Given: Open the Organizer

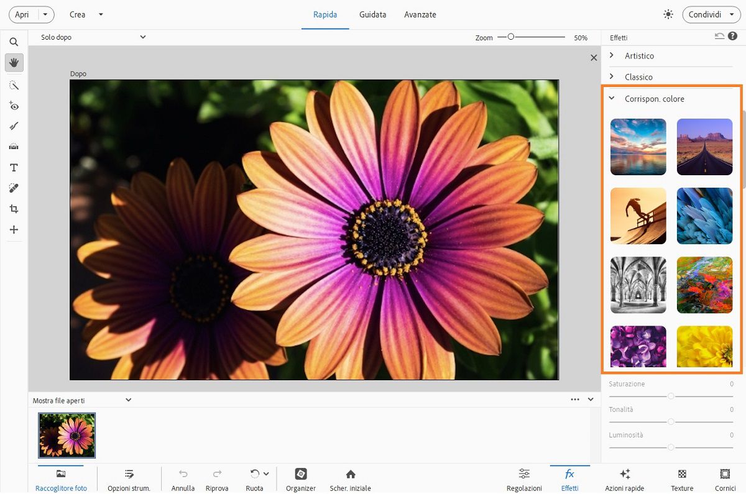Looking at the screenshot, I should click(301, 478).
